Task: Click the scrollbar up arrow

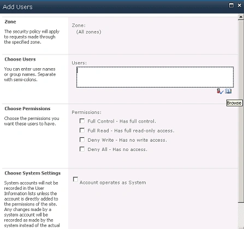Action: pos(241,17)
